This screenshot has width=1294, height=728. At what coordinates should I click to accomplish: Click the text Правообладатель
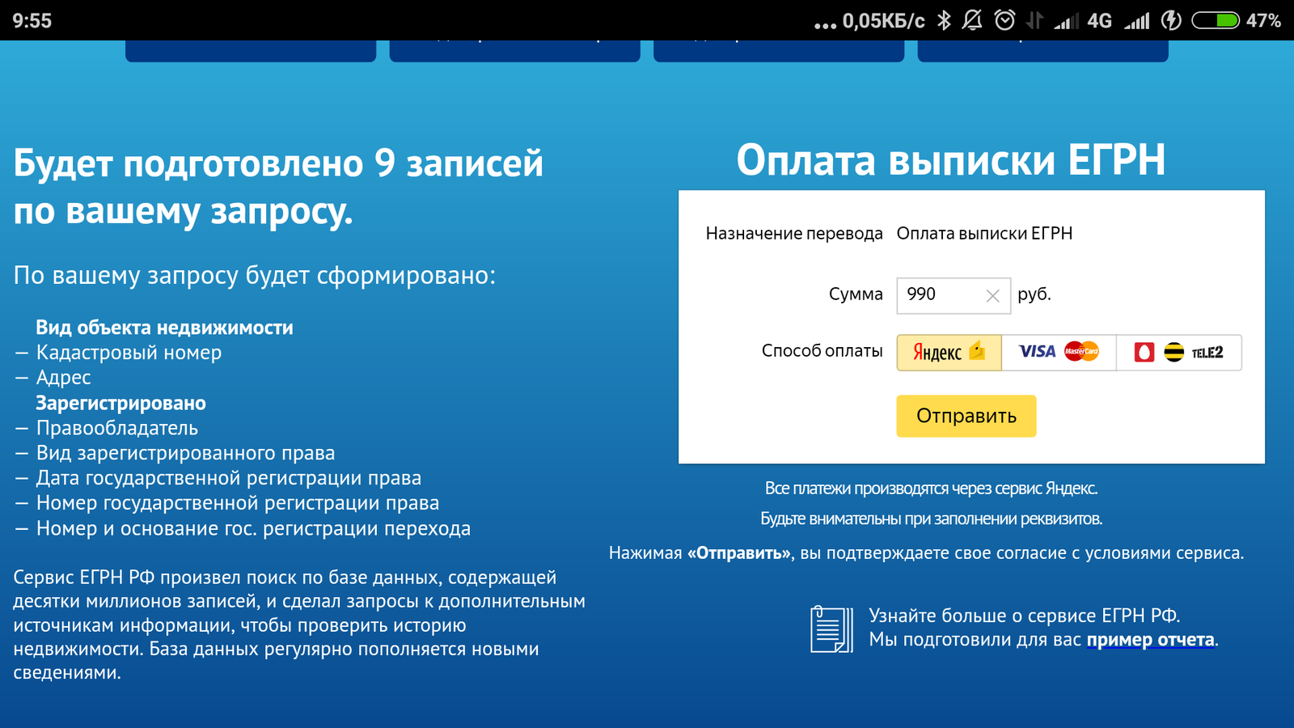[116, 428]
